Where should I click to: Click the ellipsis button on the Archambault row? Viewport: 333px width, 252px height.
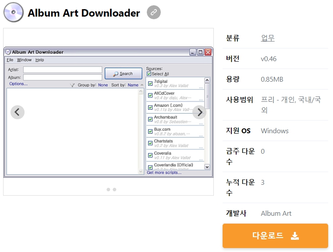point(201,124)
